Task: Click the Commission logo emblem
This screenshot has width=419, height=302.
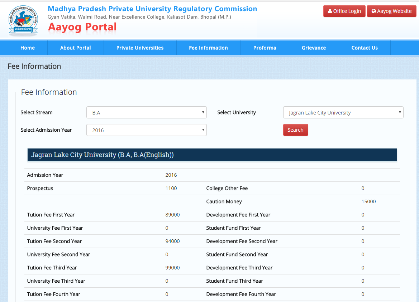Action: [x=23, y=21]
